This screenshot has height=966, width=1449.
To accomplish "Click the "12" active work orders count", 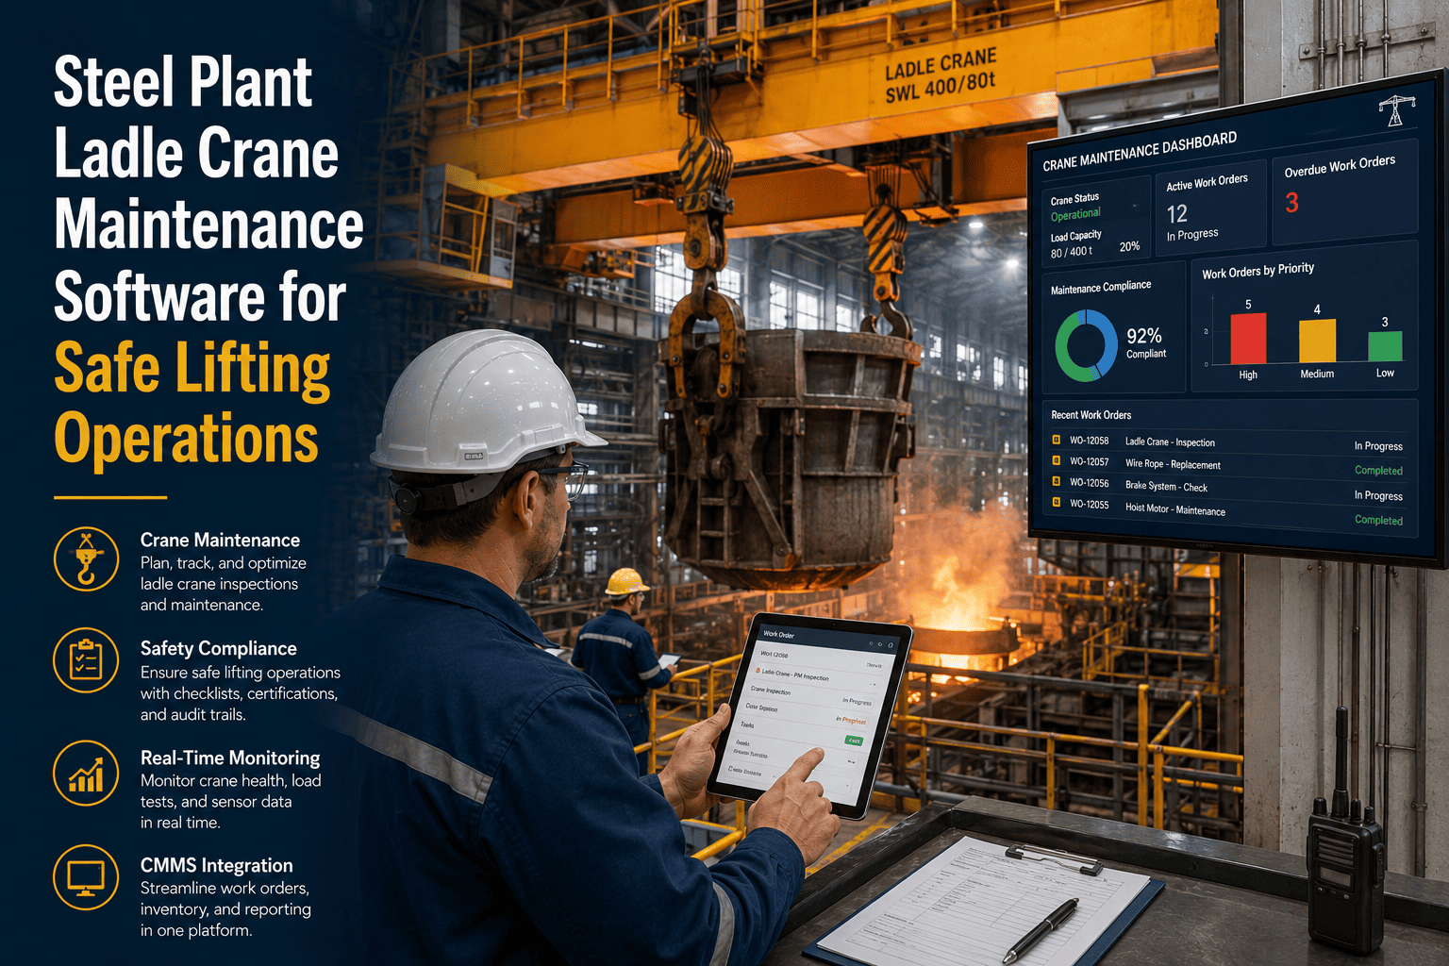I will 1176,214.
